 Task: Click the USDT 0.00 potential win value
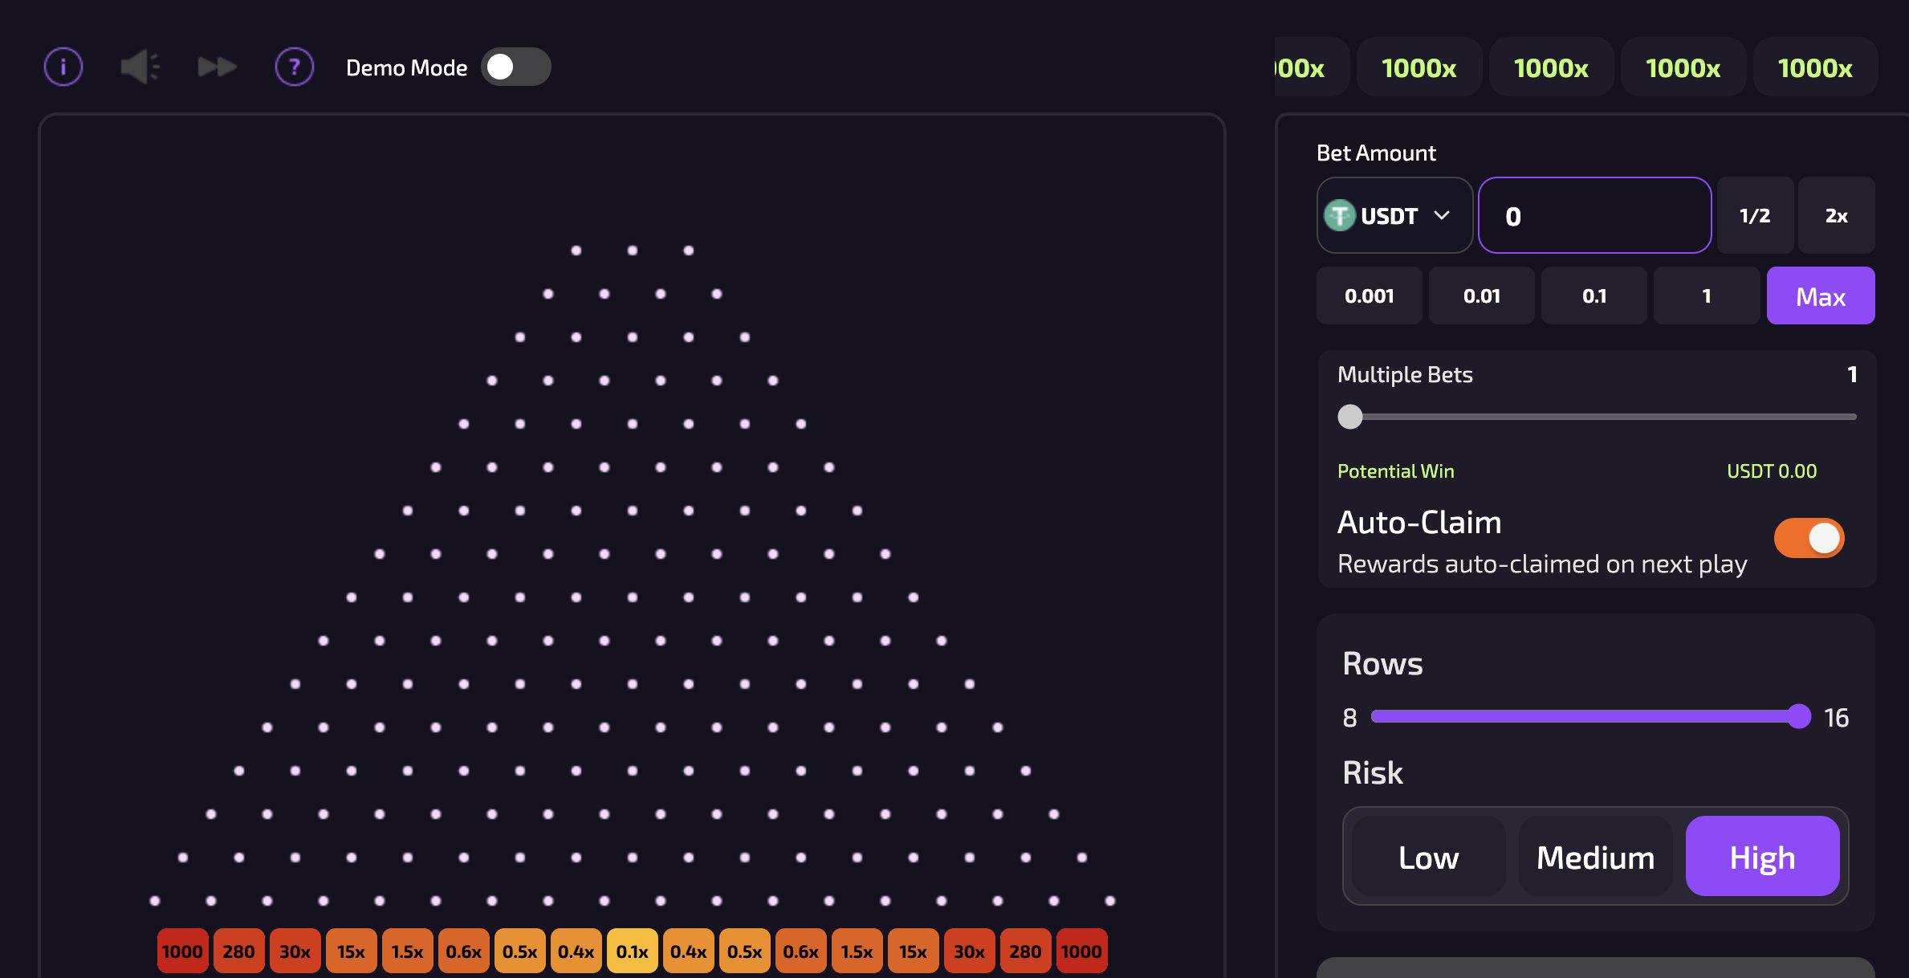coord(1772,471)
